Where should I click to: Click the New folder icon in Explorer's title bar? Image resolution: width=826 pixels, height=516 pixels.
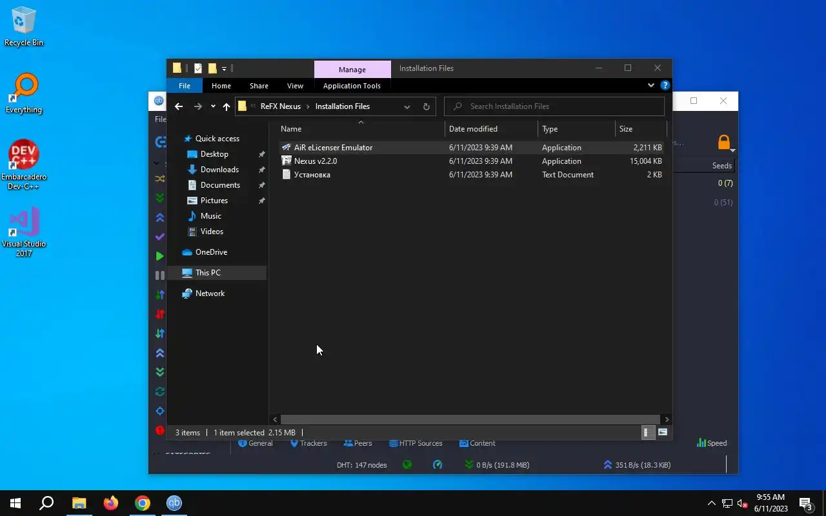pos(212,68)
